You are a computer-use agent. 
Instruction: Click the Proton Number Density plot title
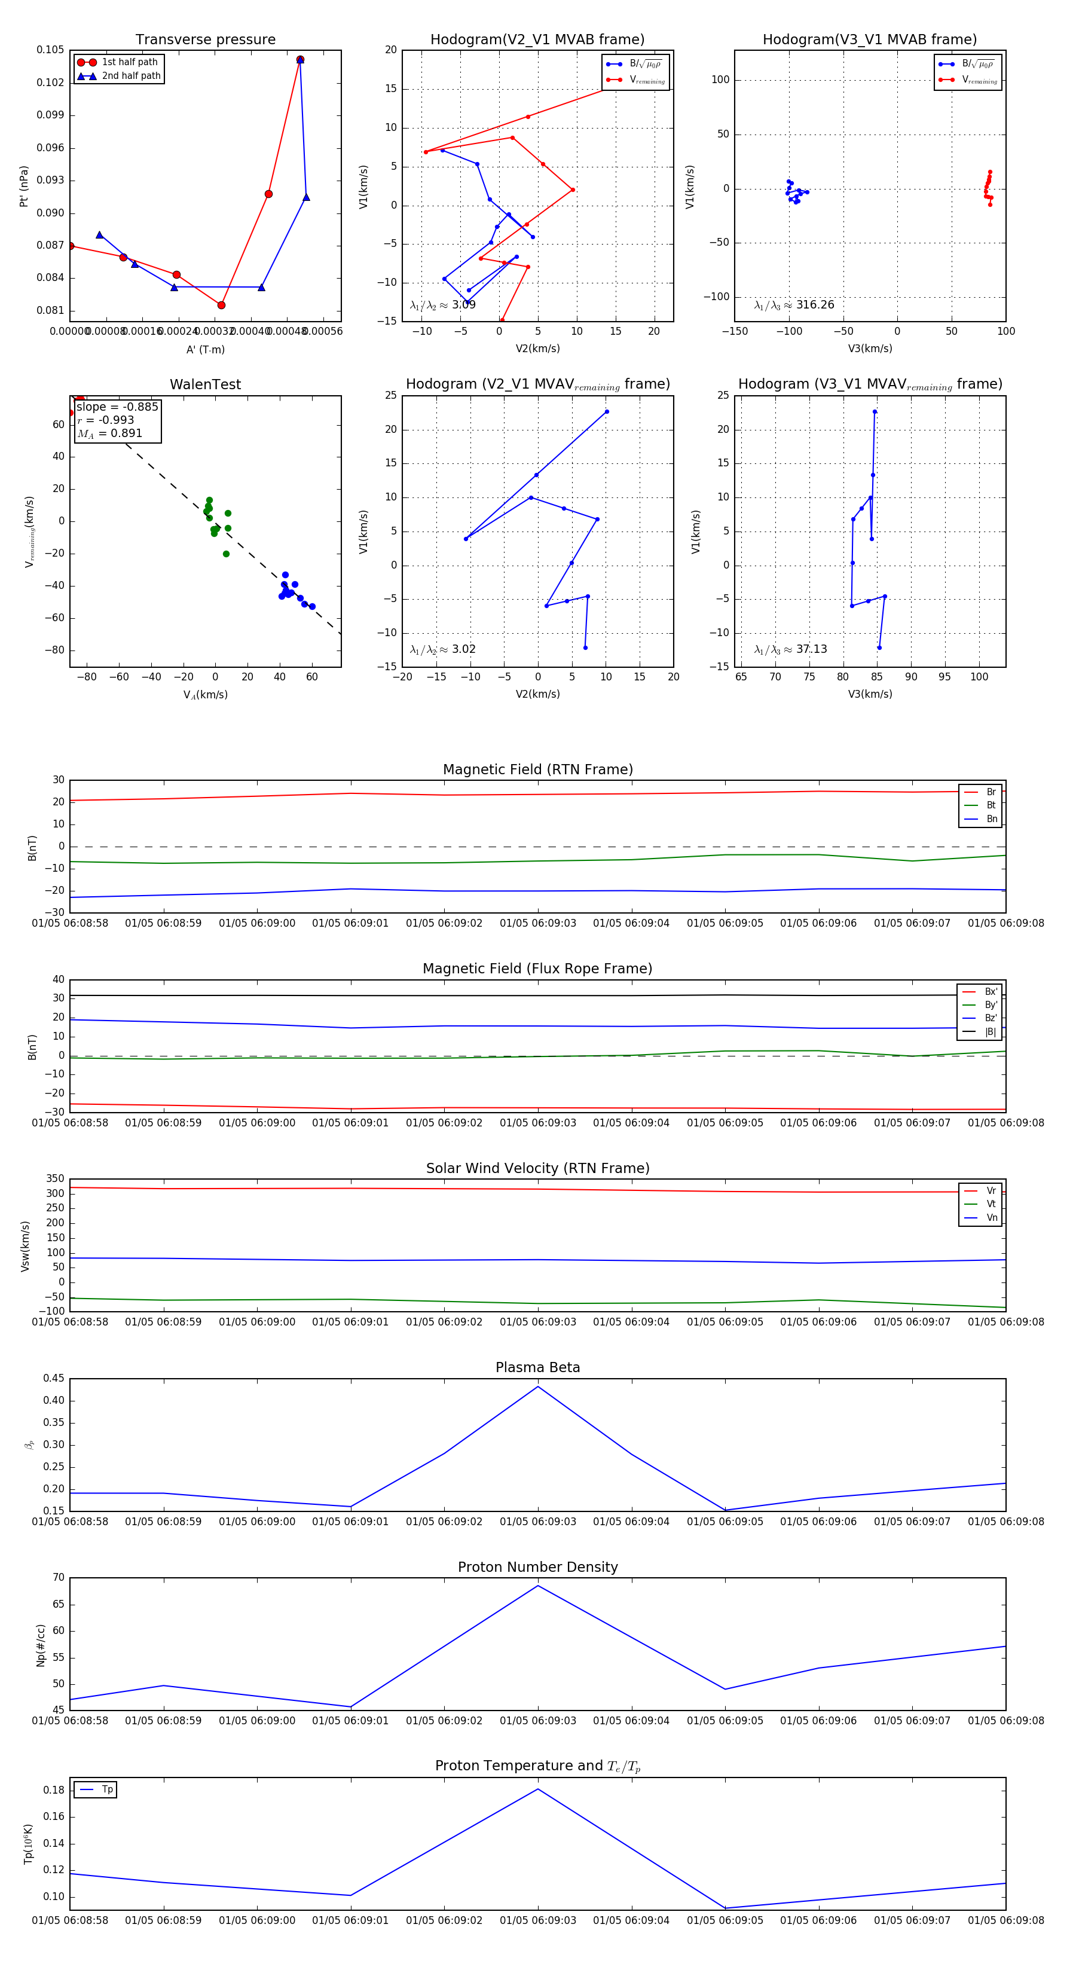[537, 1567]
